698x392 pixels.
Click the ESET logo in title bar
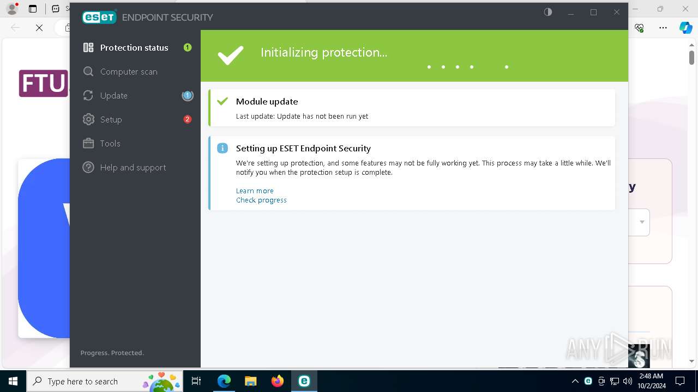(x=99, y=17)
